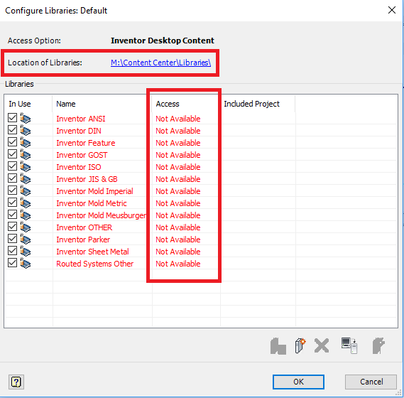Screen dimensions: 404x398
Task: Select the Inventor Feature library name
Action: coord(86,143)
